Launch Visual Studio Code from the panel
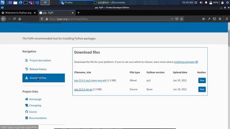 [x=37, y=3]
